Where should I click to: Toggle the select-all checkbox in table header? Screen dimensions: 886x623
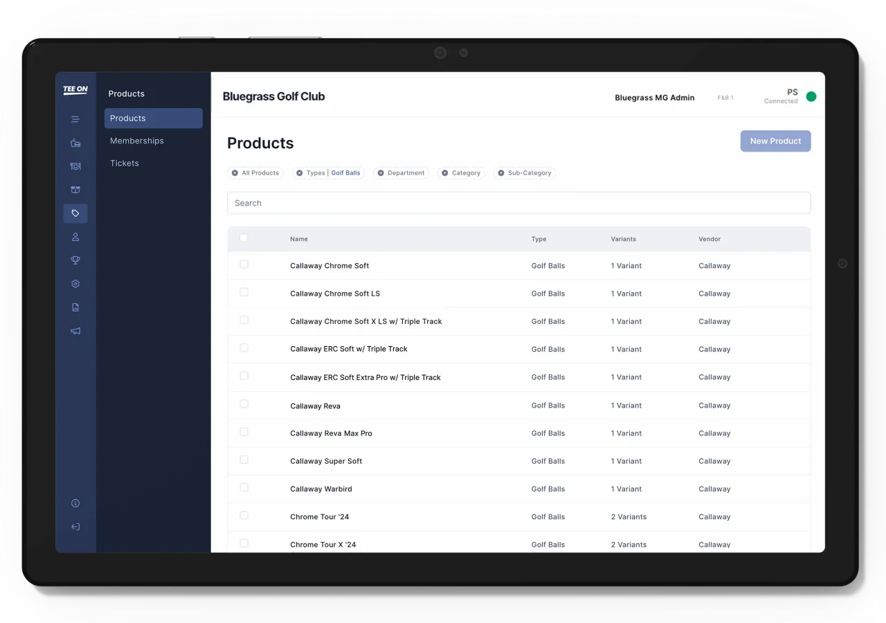click(244, 238)
